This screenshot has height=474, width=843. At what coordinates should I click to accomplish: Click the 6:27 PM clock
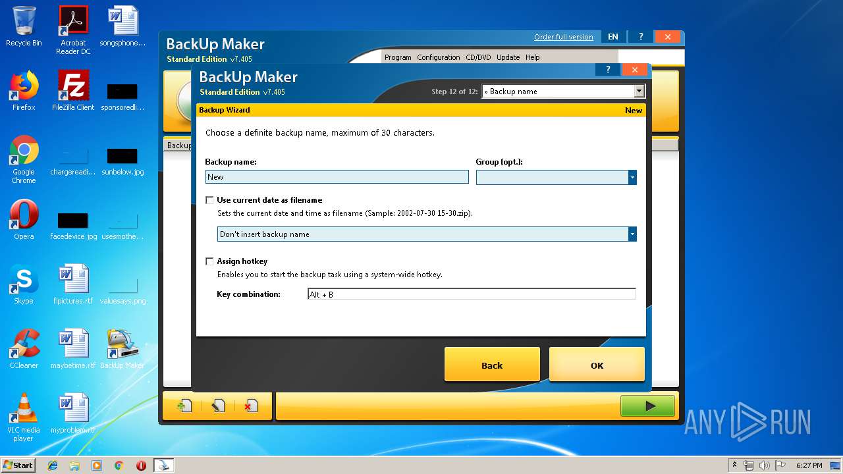coord(809,465)
